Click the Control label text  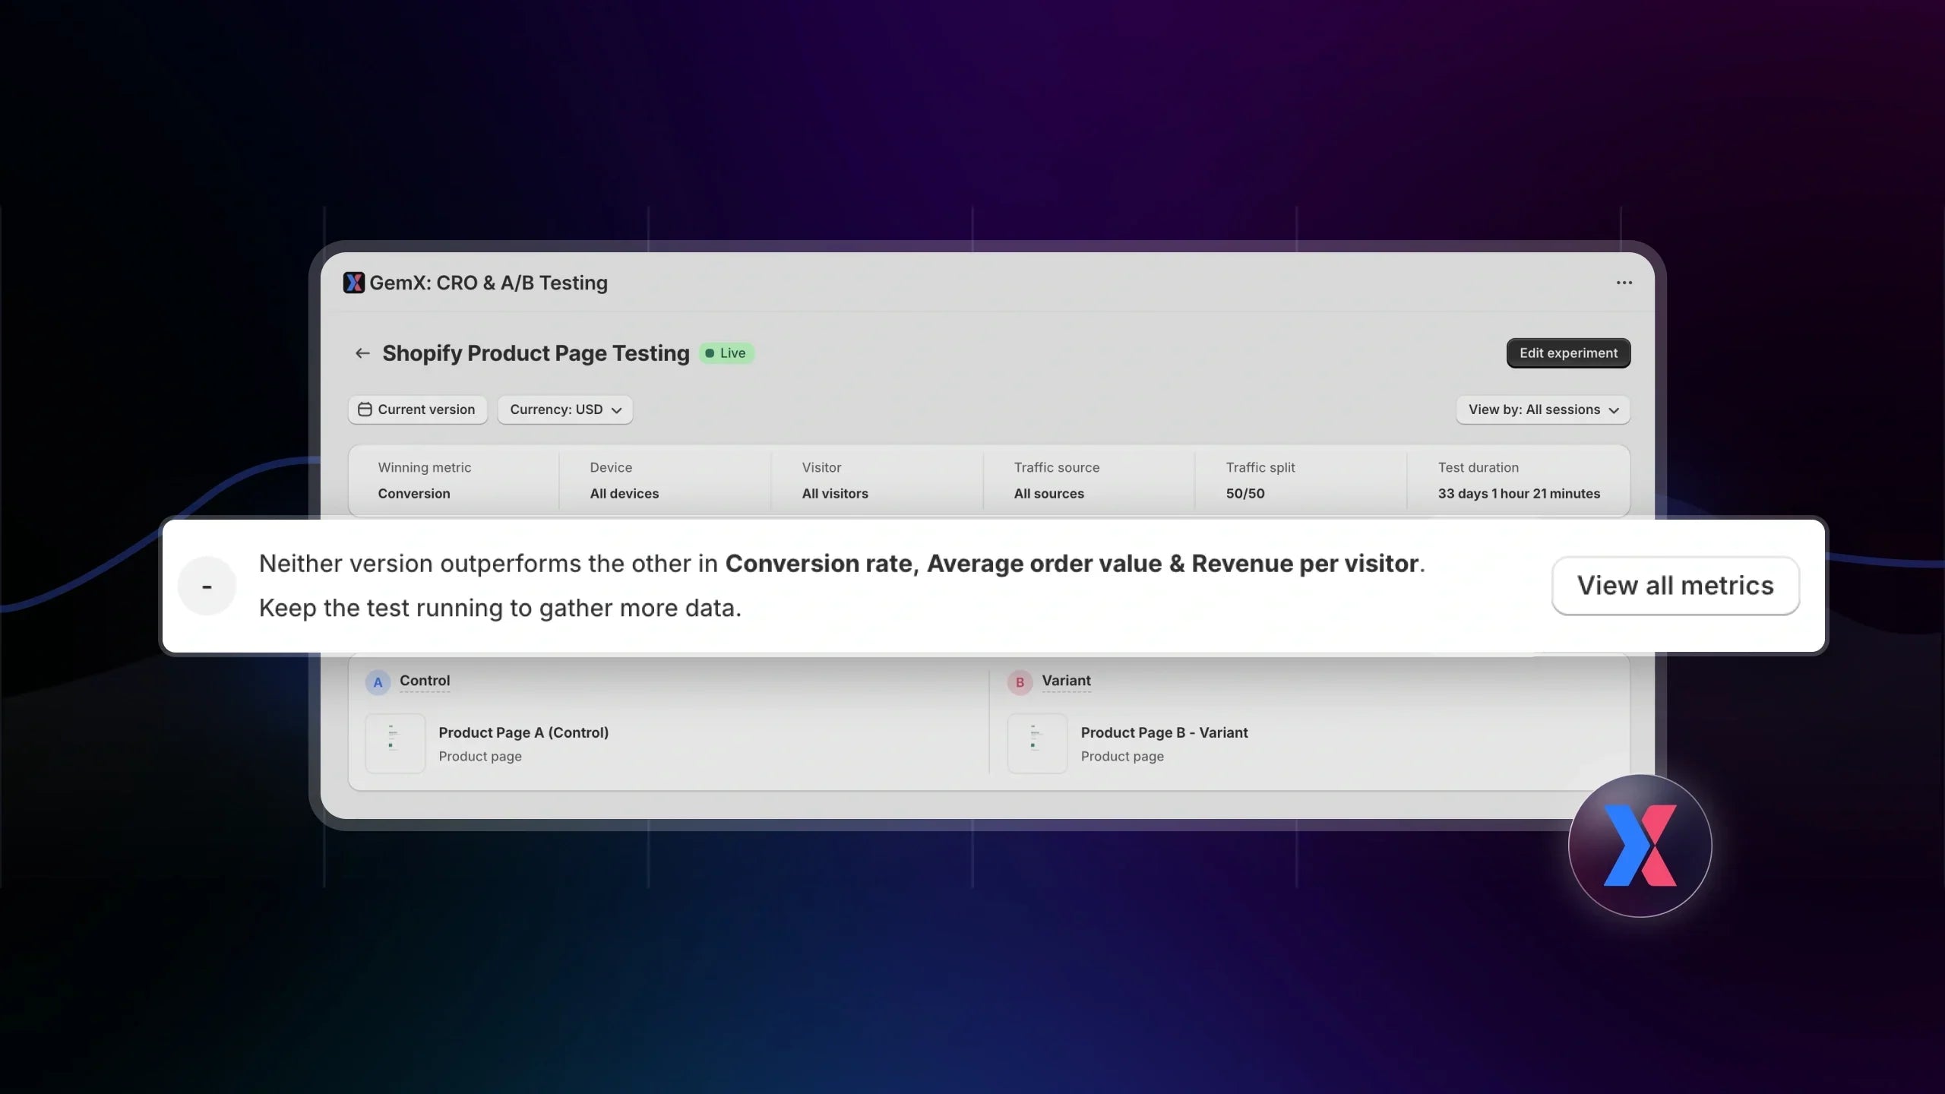pyautogui.click(x=424, y=681)
